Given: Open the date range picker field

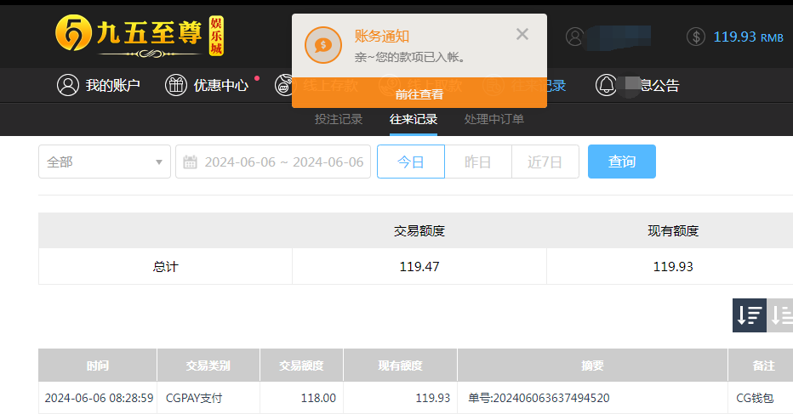Looking at the screenshot, I should [282, 162].
